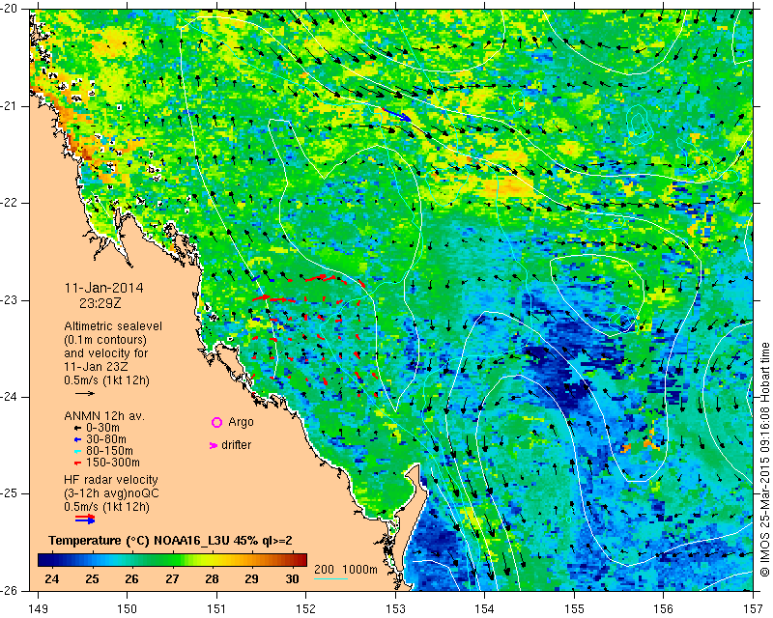Click the dark blue end of the temperature bar
Screen dimensions: 773x618
point(44,560)
